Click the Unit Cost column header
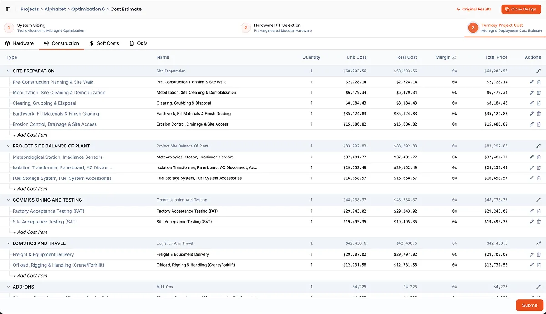Viewport: 546px width, 314px height. [356, 57]
